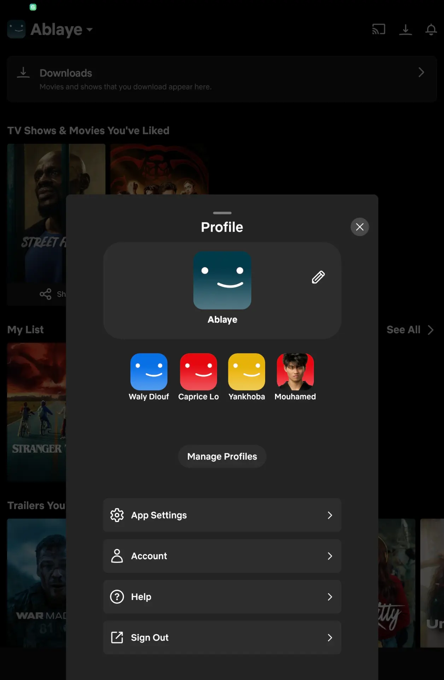Click the Downloads row chevron
This screenshot has width=444, height=680.
(421, 72)
